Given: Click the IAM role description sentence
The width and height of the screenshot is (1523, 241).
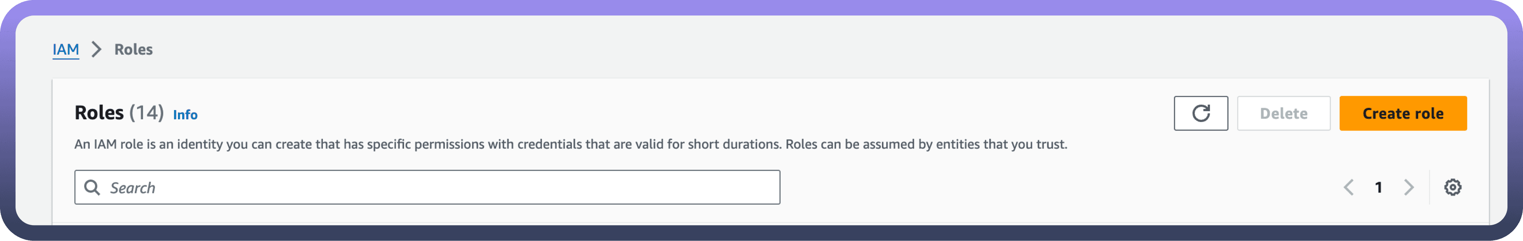Looking at the screenshot, I should (426, 145).
